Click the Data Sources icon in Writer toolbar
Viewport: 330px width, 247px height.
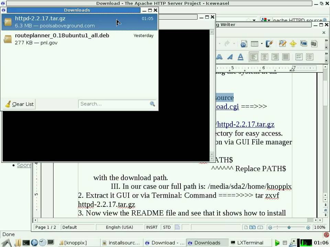coord(314,44)
